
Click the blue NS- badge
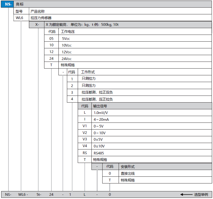(x=8, y=4)
